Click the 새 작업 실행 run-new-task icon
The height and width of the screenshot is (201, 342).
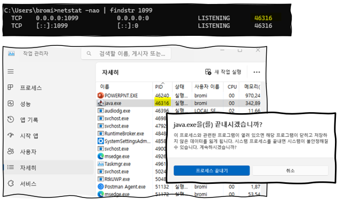pyautogui.click(x=208, y=72)
